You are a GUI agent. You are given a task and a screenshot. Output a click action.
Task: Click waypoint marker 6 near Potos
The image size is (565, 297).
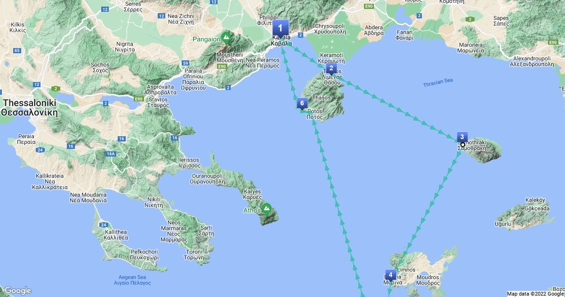tap(302, 105)
